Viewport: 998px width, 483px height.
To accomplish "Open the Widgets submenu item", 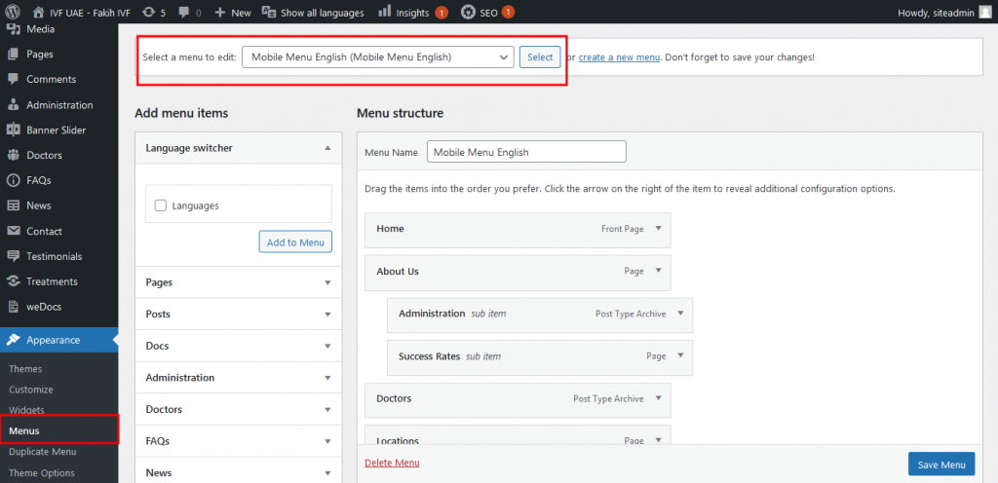I will click(26, 410).
